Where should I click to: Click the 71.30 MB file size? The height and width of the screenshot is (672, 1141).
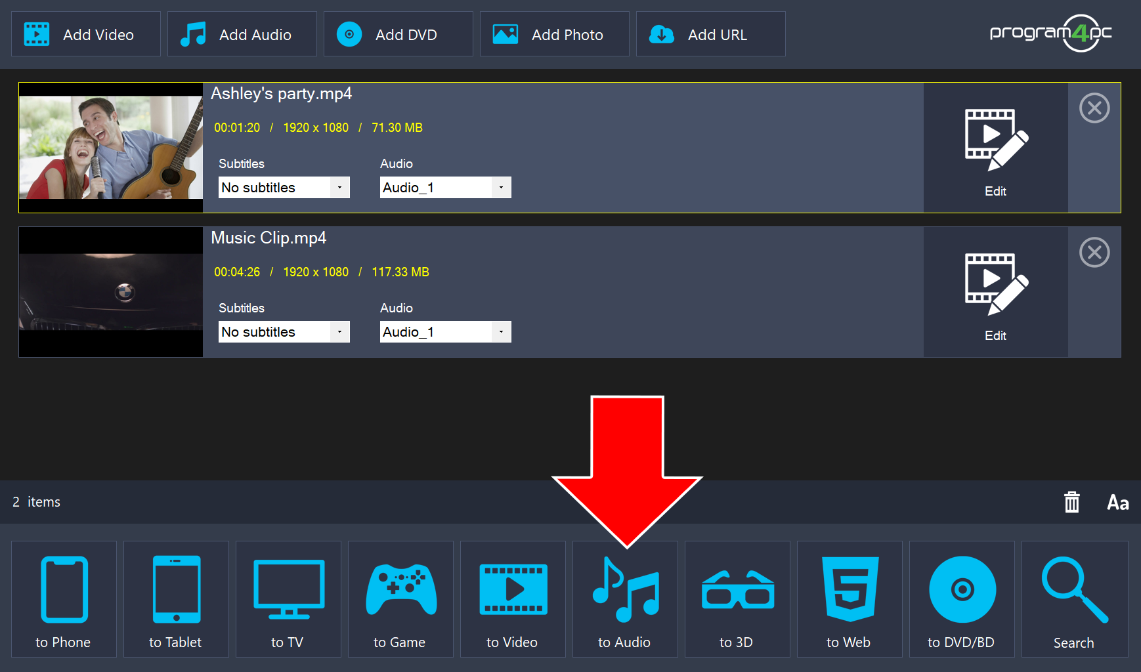(397, 128)
